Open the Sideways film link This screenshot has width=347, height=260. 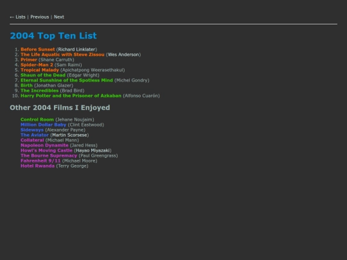coord(32,130)
